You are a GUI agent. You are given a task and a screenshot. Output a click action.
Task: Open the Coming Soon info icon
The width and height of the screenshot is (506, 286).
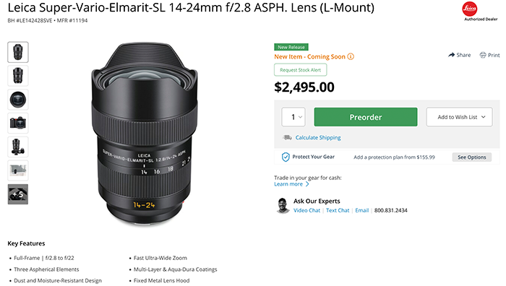point(351,57)
